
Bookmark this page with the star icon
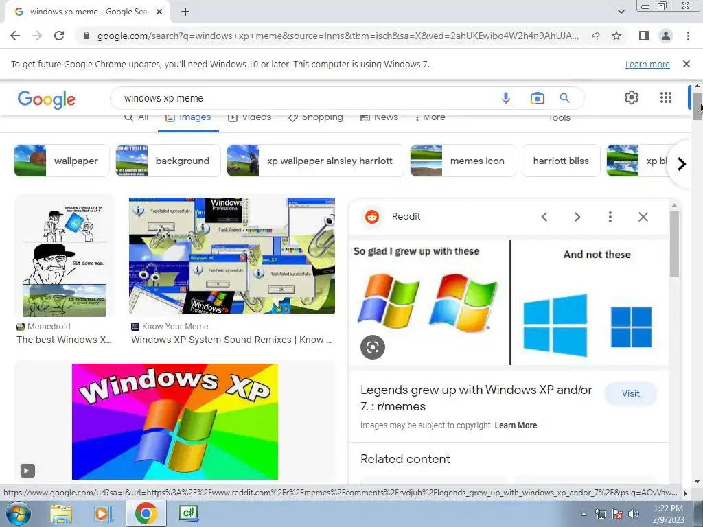click(616, 36)
